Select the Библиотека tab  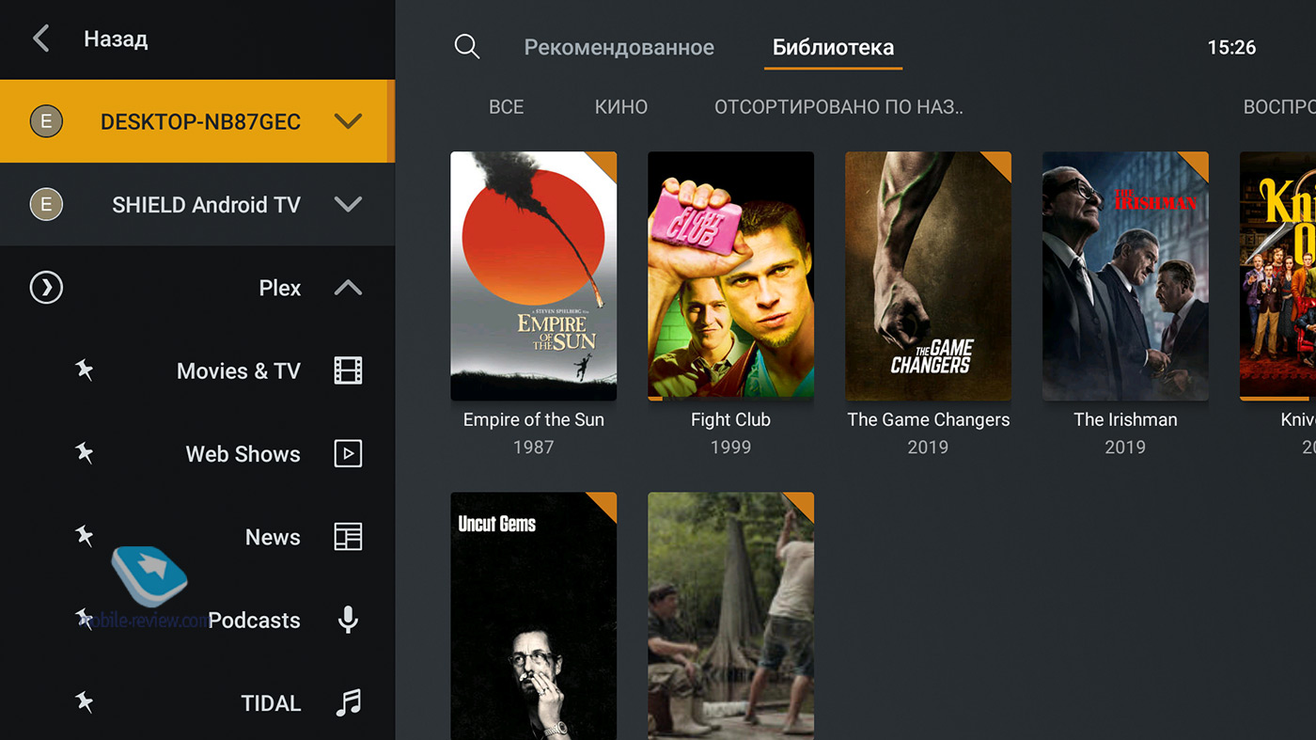[x=833, y=47]
